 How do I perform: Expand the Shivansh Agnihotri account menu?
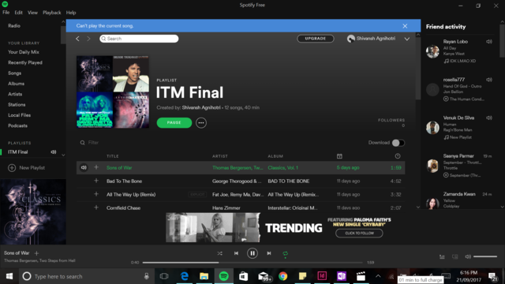407,39
